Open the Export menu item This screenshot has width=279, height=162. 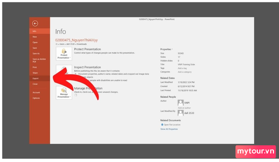39,78
